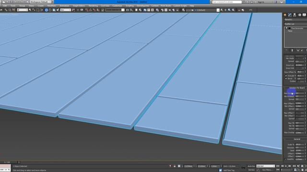Toggle Show End Result icon

(x=292, y=50)
